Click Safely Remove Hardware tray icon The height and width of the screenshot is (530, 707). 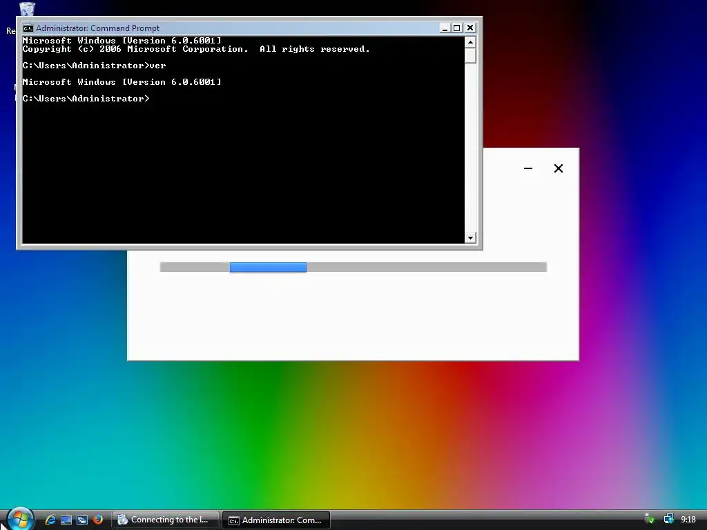point(649,519)
